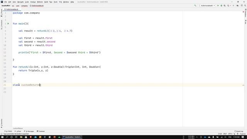Open the run configuration dropdown

point(207,5)
